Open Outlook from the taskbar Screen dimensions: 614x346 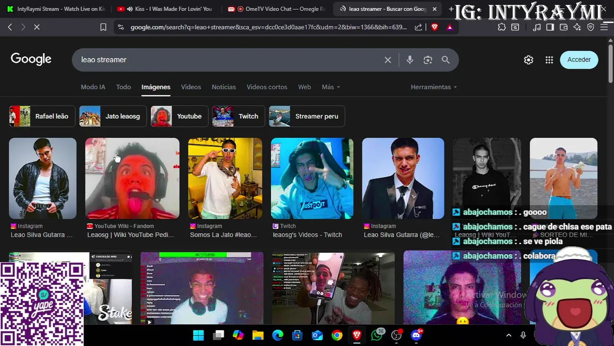[317, 335]
